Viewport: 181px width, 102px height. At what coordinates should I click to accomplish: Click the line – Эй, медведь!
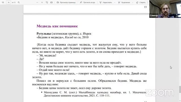46,56
